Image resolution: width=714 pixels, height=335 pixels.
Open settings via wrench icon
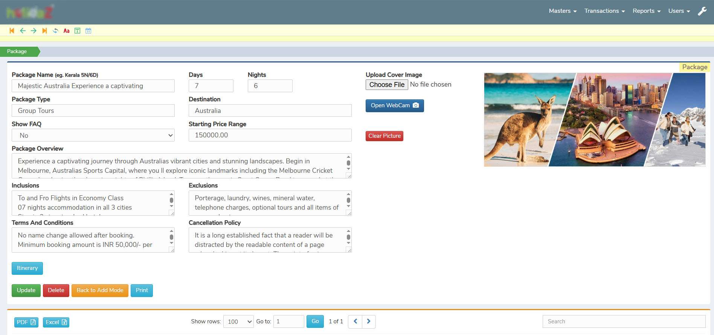pos(702,11)
